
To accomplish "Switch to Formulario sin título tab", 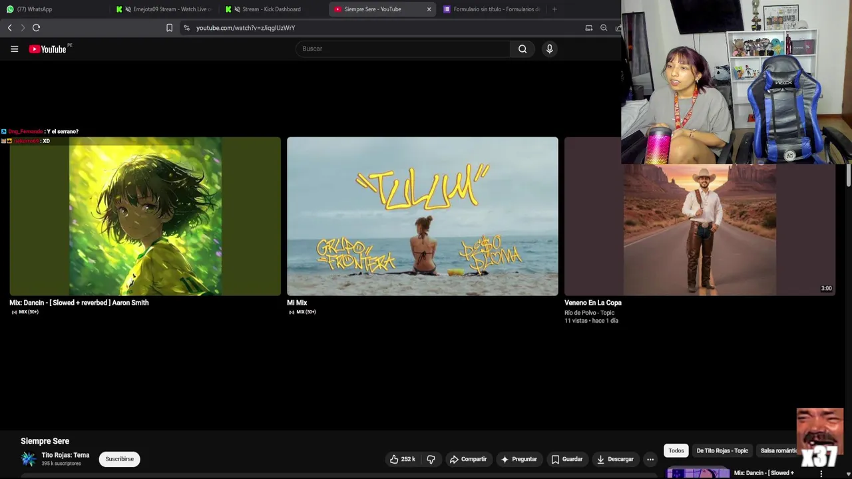I will point(493,9).
